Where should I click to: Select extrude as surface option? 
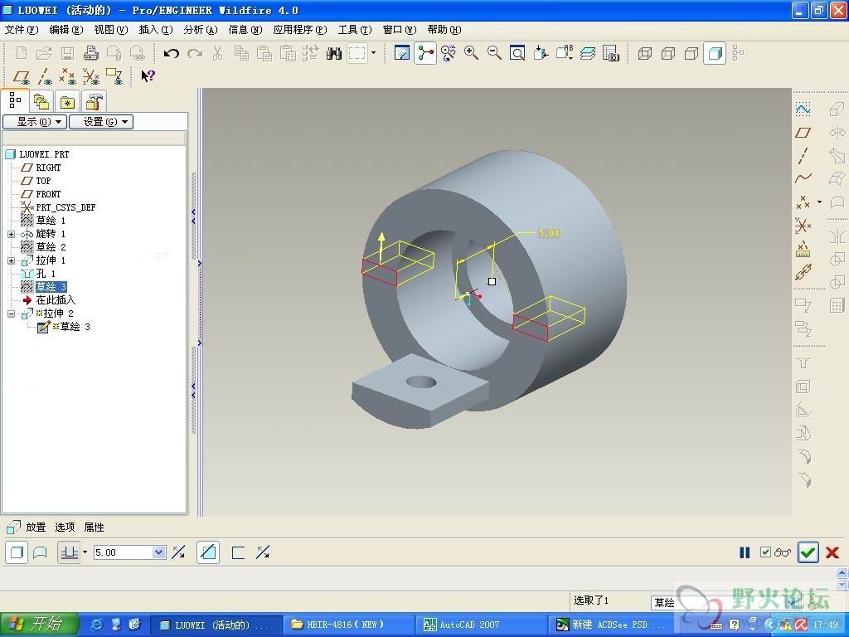[x=40, y=552]
